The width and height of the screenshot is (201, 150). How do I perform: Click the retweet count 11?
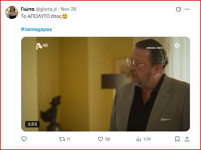click(68, 139)
